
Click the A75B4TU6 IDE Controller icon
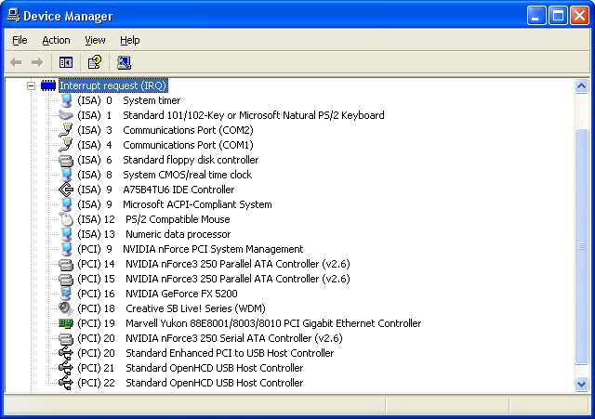coord(66,190)
